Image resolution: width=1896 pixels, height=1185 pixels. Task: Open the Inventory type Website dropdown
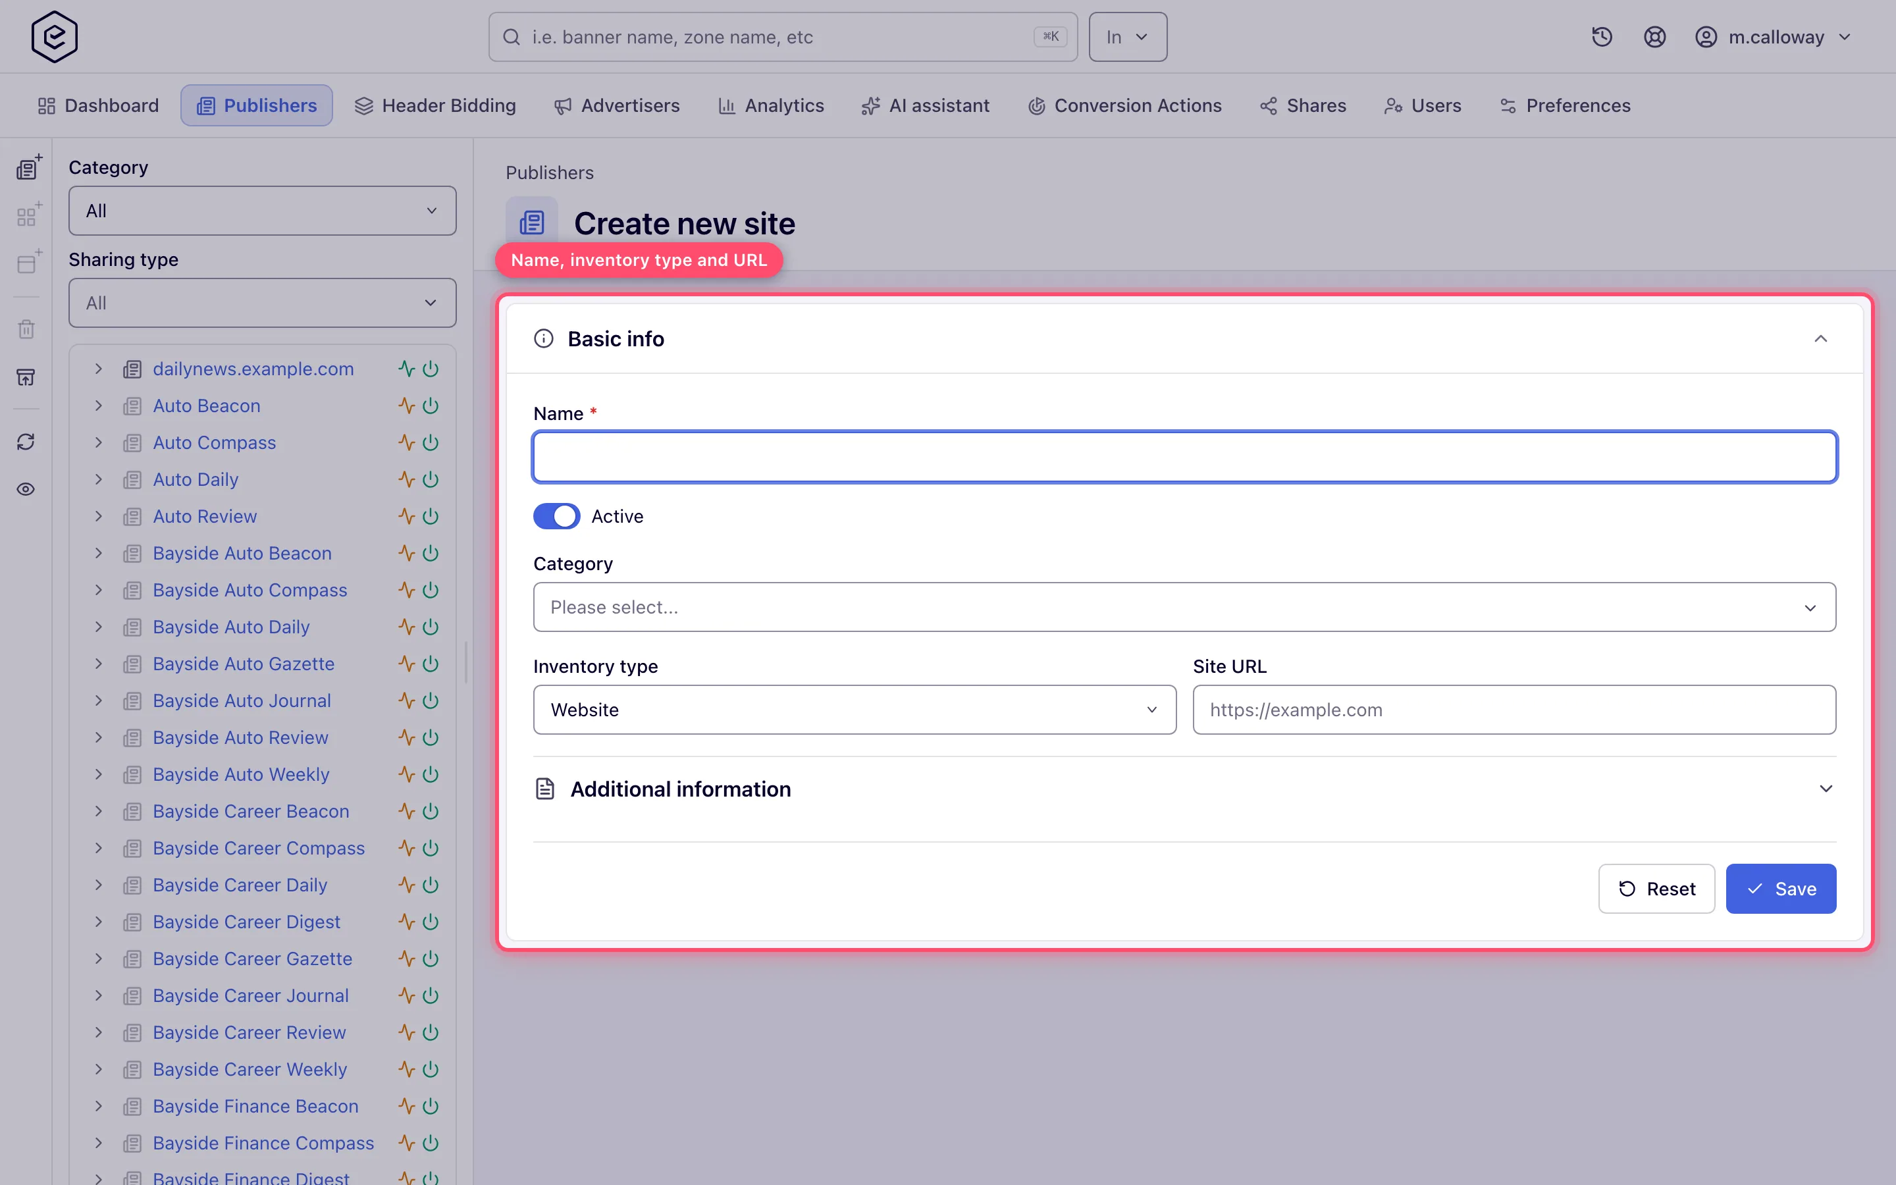point(855,710)
